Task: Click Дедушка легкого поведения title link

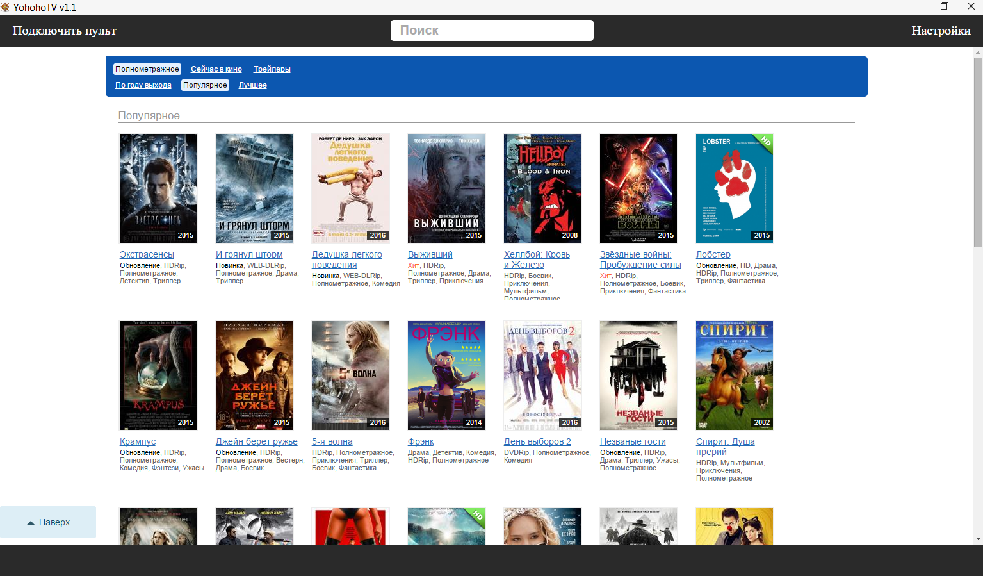Action: click(x=347, y=259)
